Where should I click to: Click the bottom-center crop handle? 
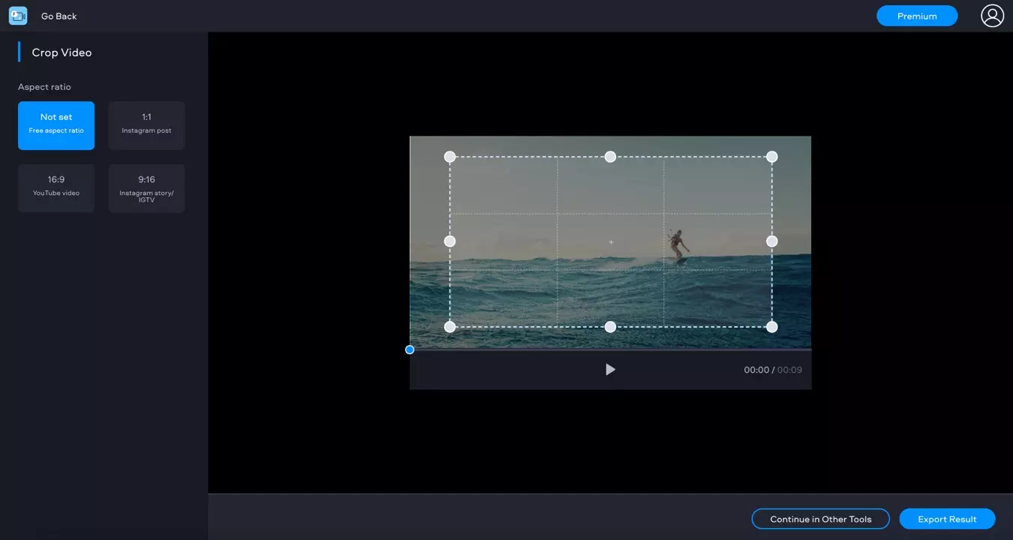pos(610,326)
